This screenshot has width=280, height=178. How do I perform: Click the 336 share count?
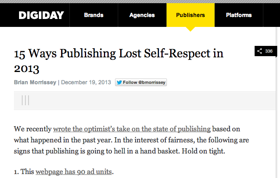[x=269, y=51]
